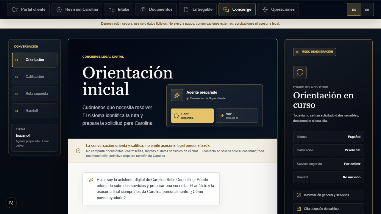381x214 pixels.
Task: Click the Concierge chat bubbles icon
Action: [226, 10]
